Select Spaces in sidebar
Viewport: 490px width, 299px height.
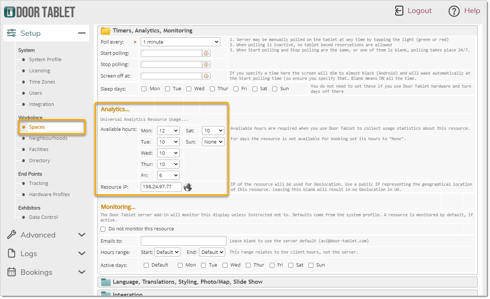point(37,127)
